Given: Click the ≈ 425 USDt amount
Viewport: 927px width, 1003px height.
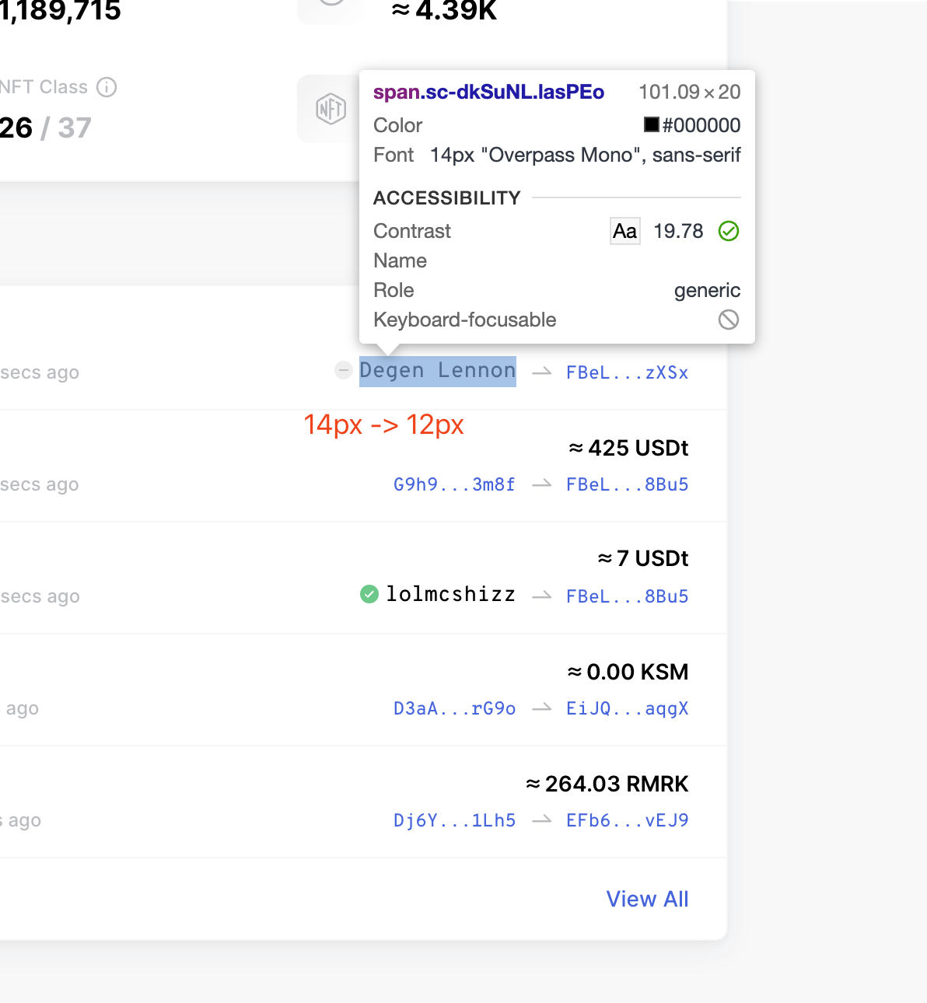Looking at the screenshot, I should (629, 448).
